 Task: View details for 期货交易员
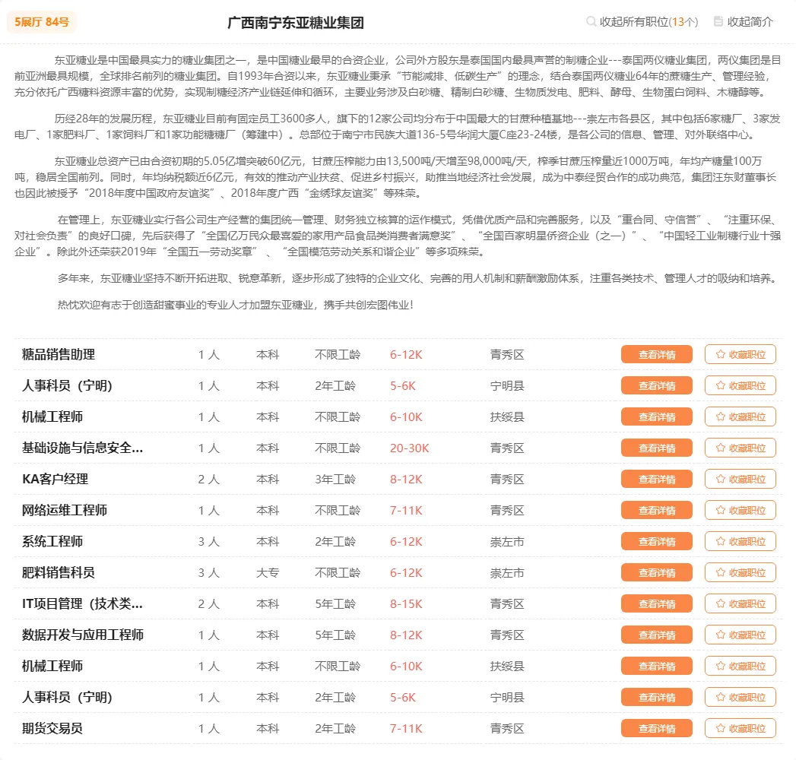[x=656, y=729]
